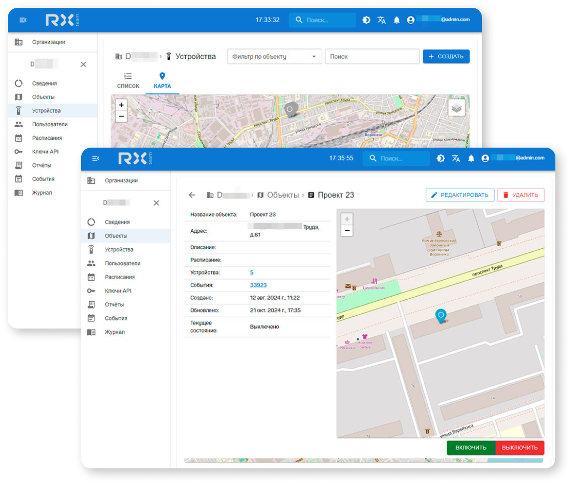This screenshot has width=571, height=484.
Task: Go back with the left arrow icon
Action: (192, 195)
